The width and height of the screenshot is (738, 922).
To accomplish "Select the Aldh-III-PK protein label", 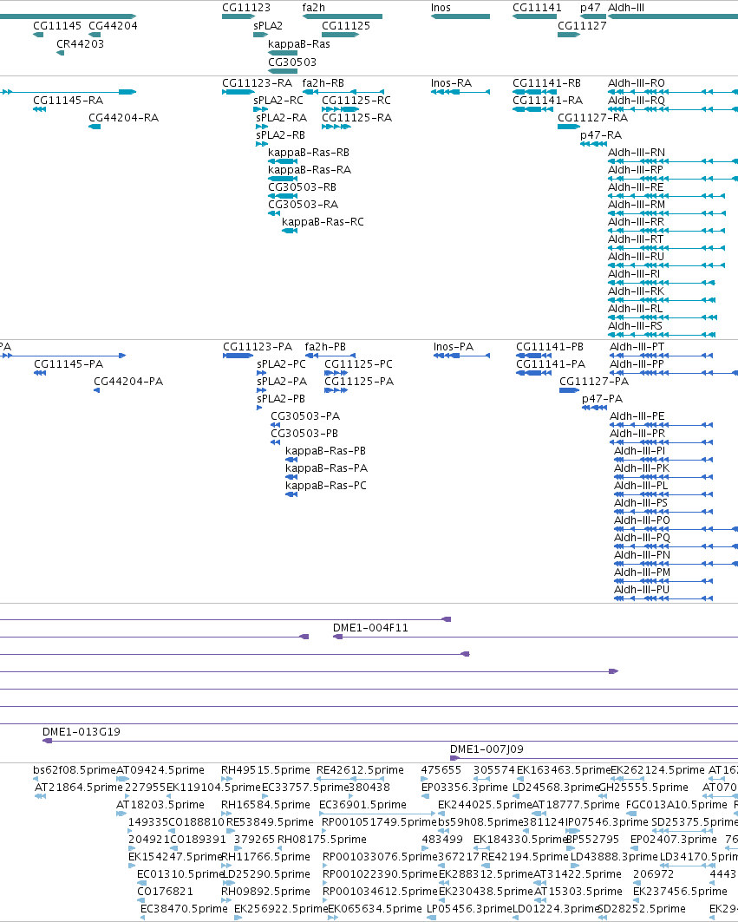I will pos(642,468).
